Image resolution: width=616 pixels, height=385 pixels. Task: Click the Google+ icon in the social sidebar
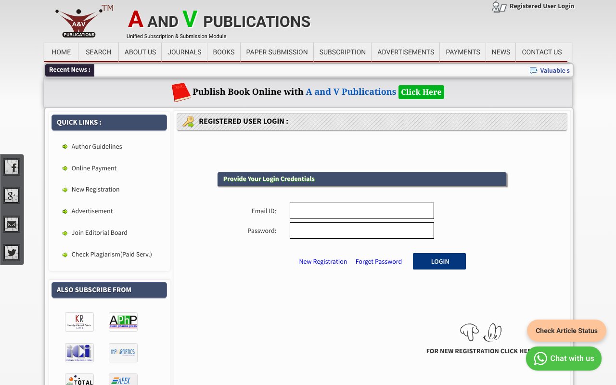click(x=12, y=195)
